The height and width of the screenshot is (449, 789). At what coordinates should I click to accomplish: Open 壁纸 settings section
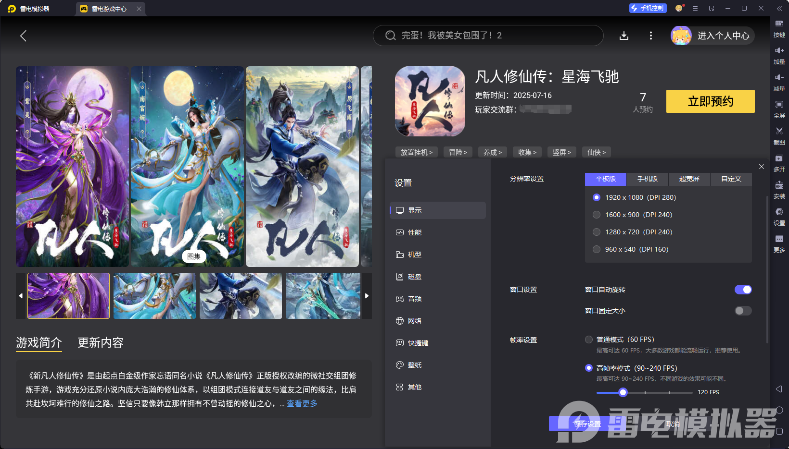click(x=438, y=365)
